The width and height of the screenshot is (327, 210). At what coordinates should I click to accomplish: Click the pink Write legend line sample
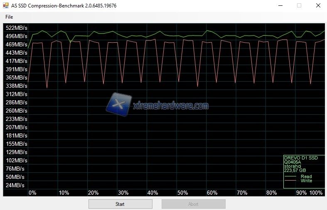[291, 181]
